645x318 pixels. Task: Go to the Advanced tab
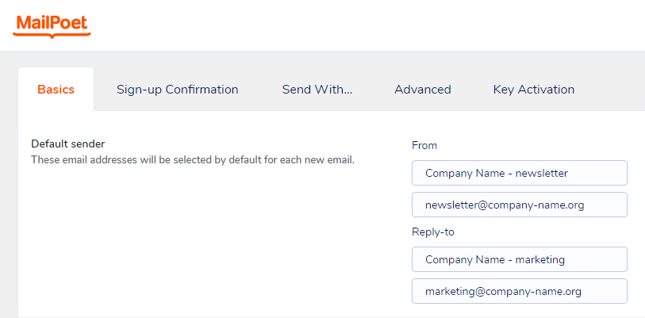click(422, 90)
